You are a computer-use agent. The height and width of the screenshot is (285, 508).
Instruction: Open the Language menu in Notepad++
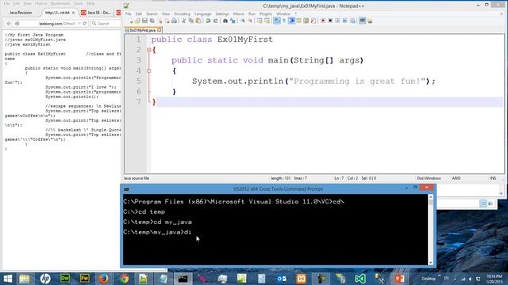[203, 14]
